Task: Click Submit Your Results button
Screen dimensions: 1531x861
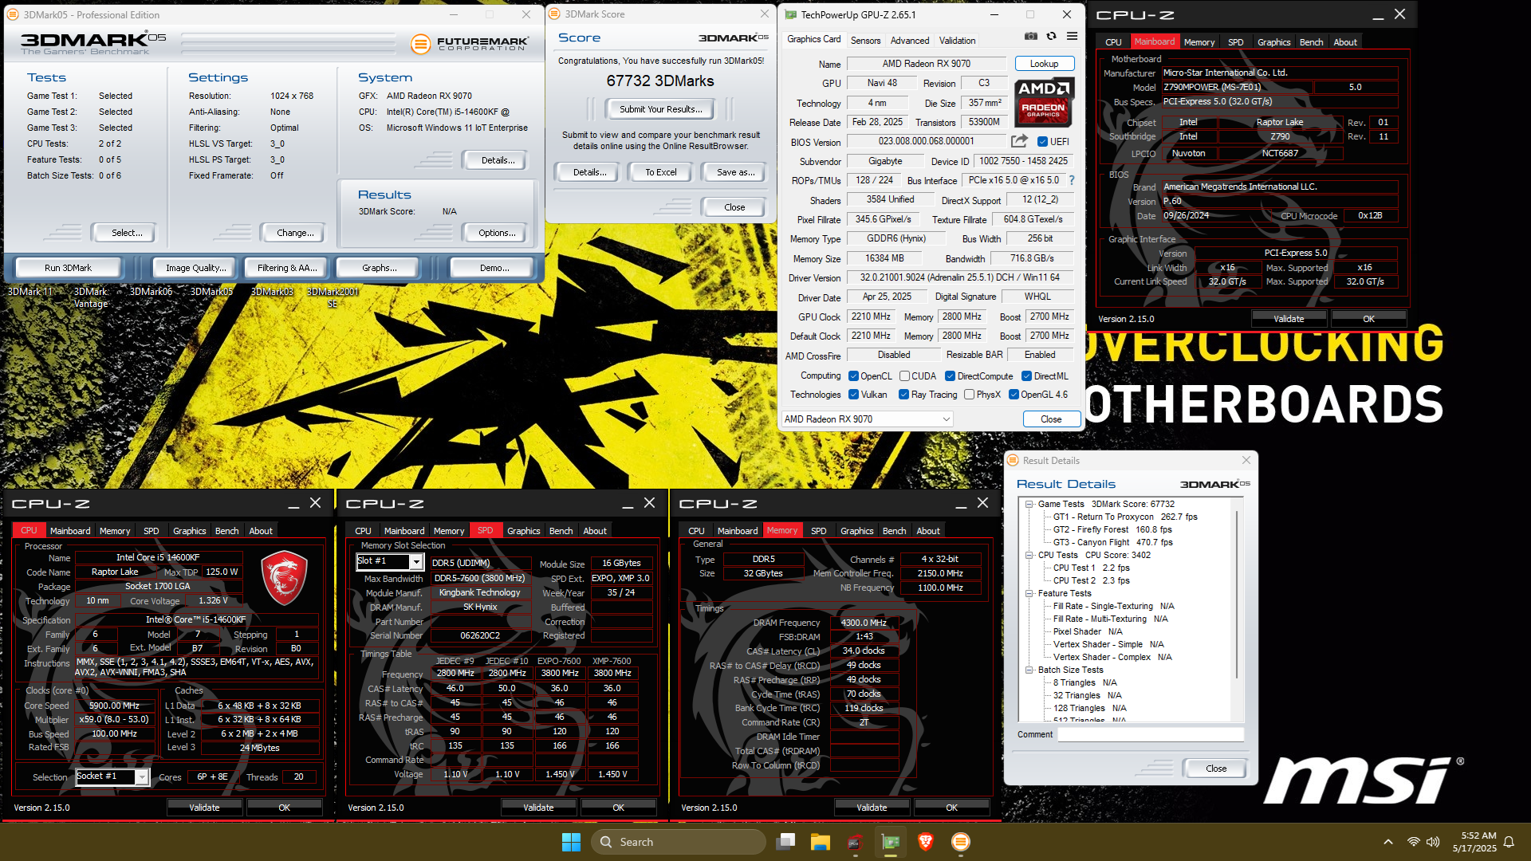Action: pyautogui.click(x=660, y=109)
